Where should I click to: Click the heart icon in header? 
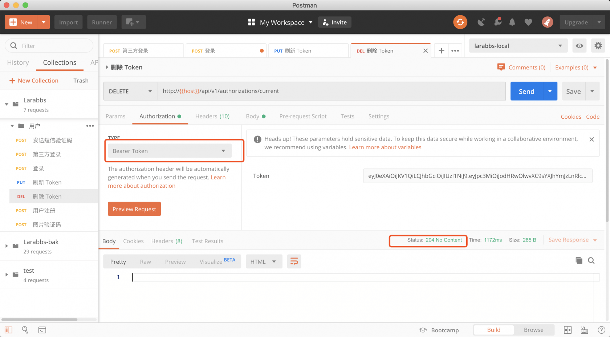(528, 23)
